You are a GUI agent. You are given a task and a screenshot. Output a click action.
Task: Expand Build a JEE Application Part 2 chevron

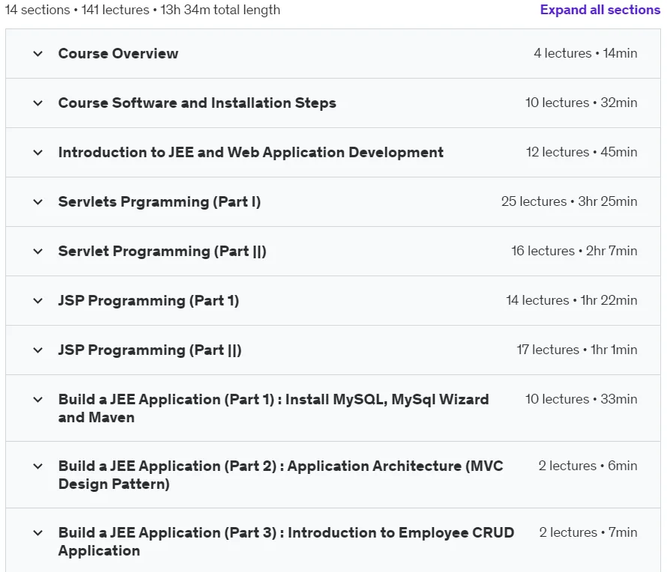click(x=38, y=466)
